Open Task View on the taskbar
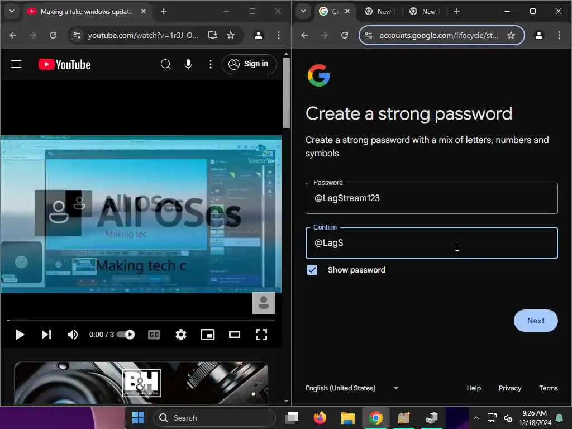 point(292,418)
